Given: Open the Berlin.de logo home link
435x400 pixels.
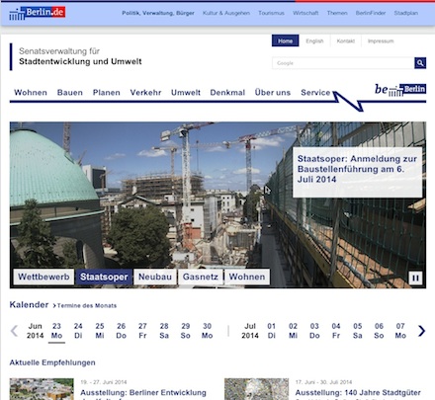Looking at the screenshot, I should tap(37, 13).
